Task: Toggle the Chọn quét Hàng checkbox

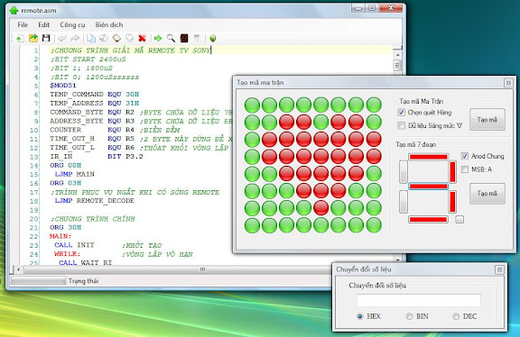Action: pos(401,113)
